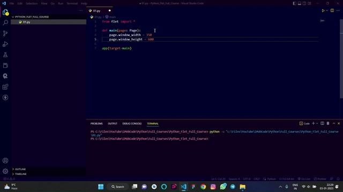The image size is (343, 192).
Task: Open the editor More Actions ellipsis
Action: click(x=338, y=11)
